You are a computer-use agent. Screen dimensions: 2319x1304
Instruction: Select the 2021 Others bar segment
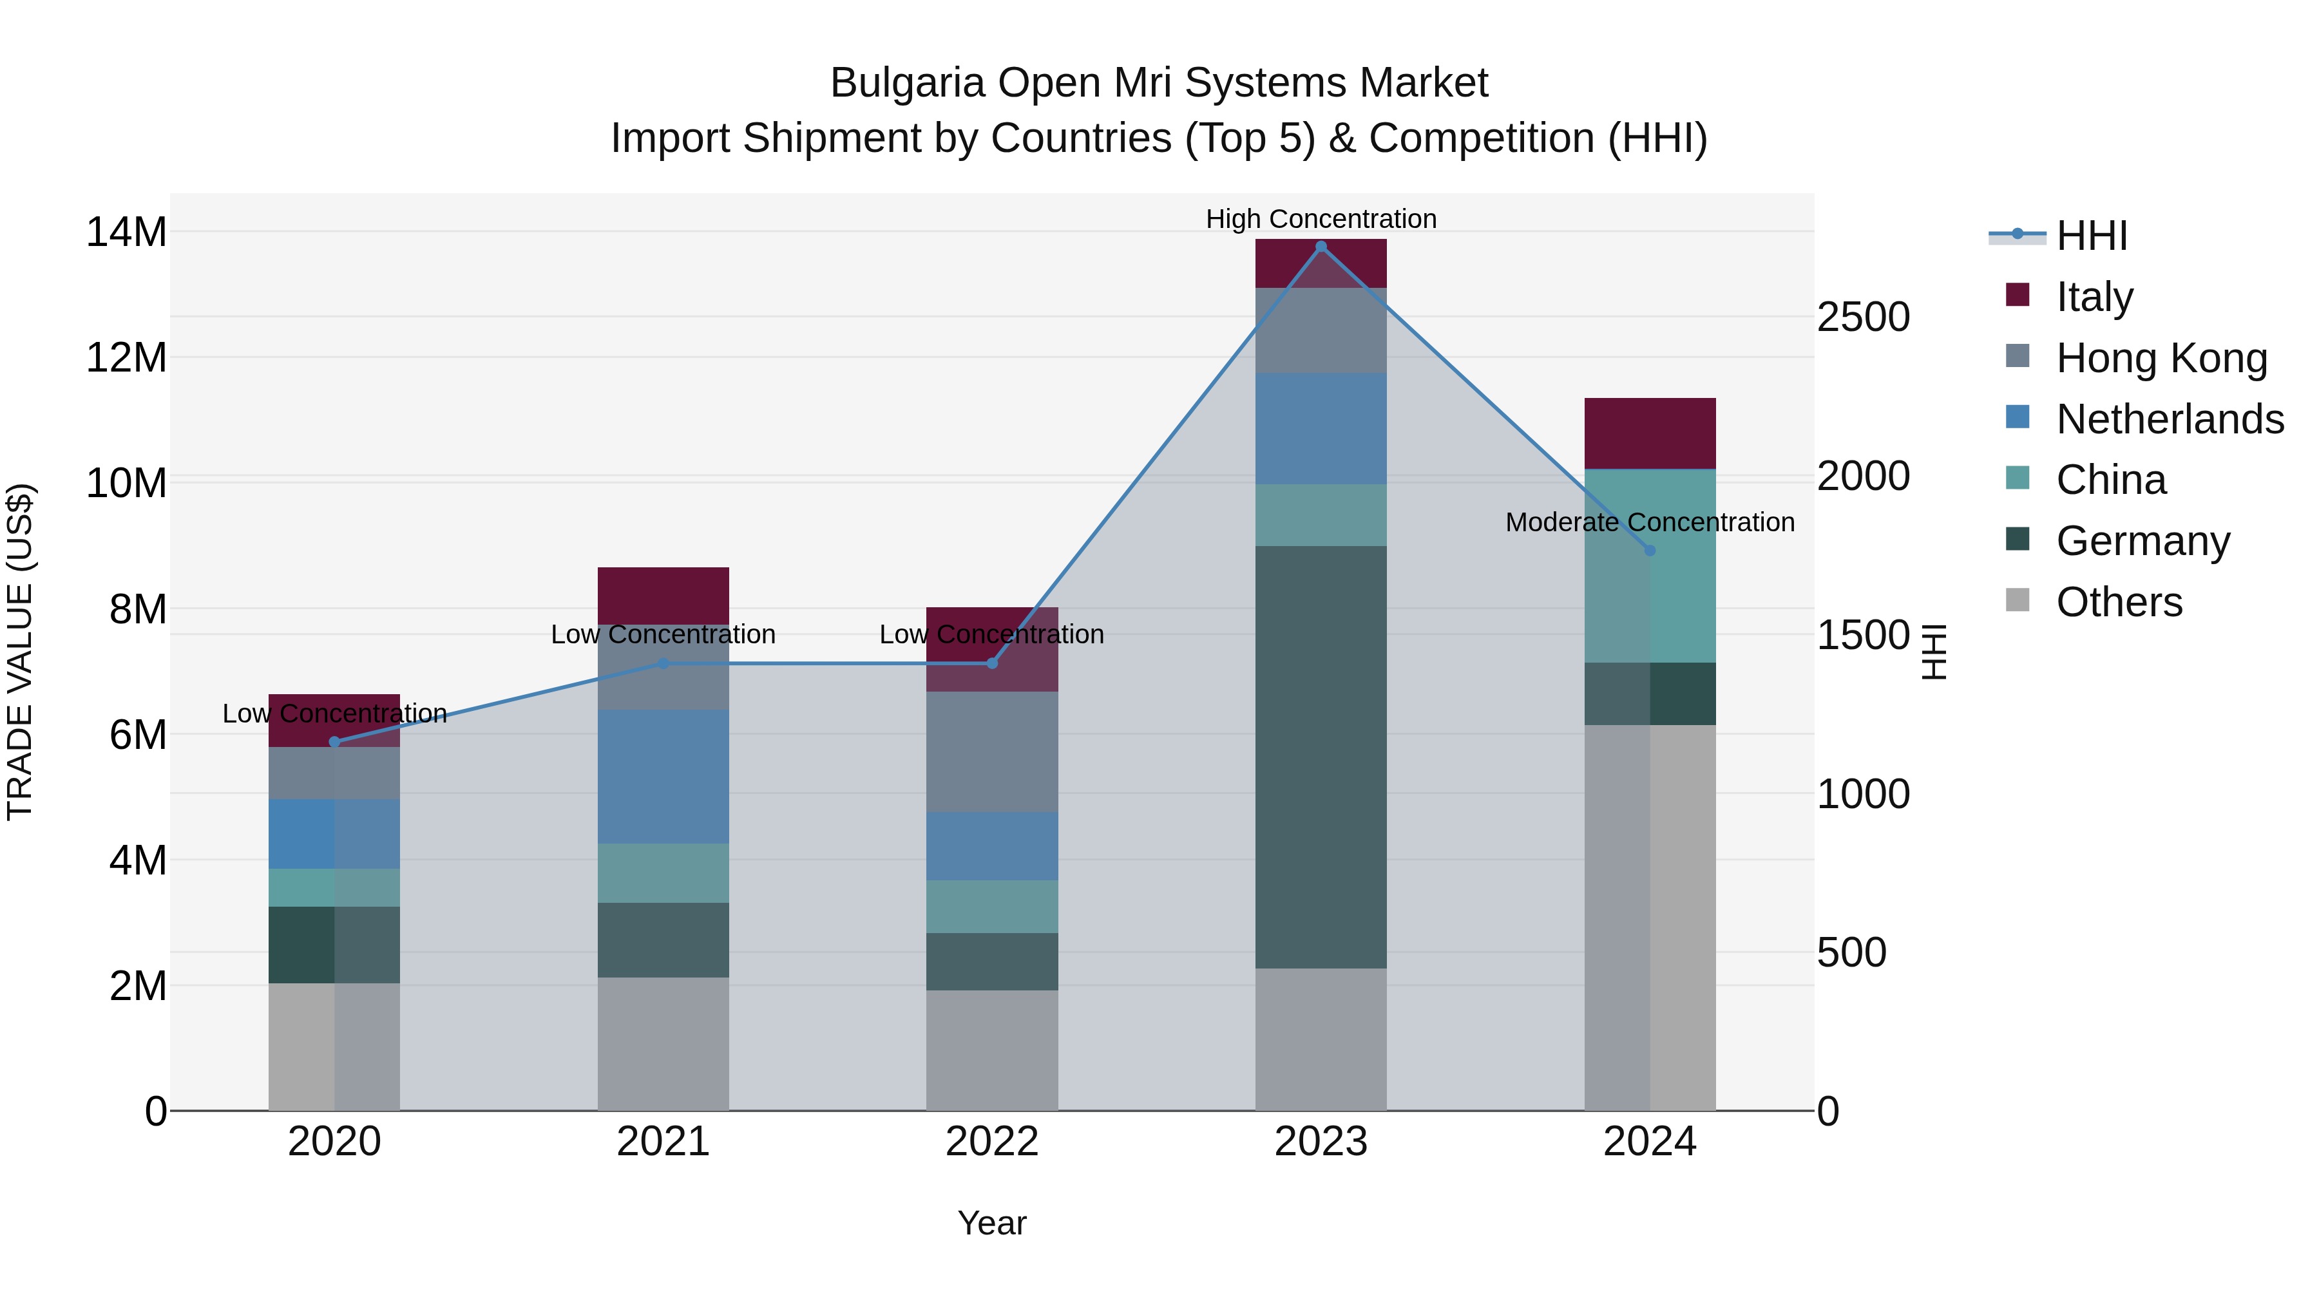[x=663, y=1044]
